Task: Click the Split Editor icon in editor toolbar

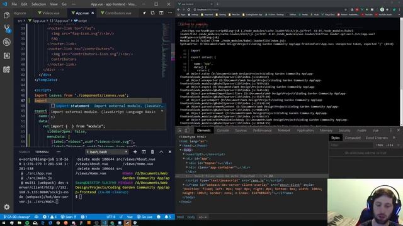Action: click(161, 13)
